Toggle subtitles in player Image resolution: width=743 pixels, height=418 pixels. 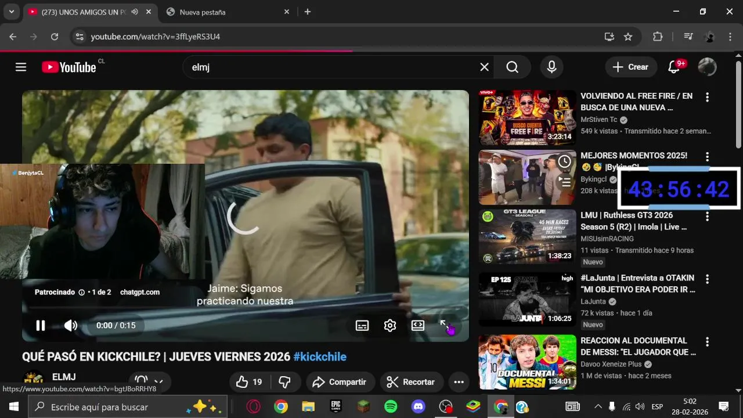coord(362,326)
